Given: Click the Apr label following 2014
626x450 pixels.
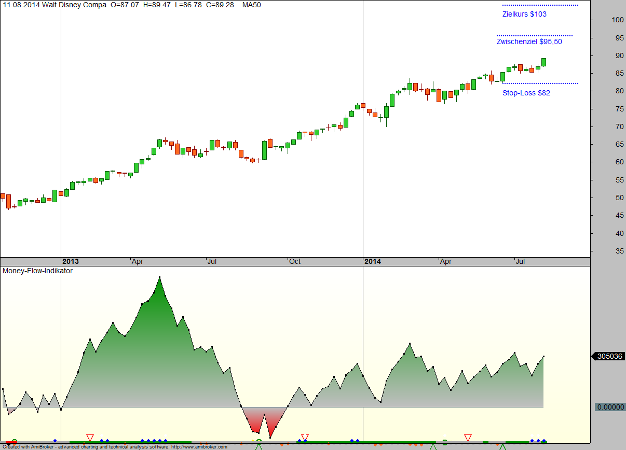Looking at the screenshot, I should click(445, 261).
